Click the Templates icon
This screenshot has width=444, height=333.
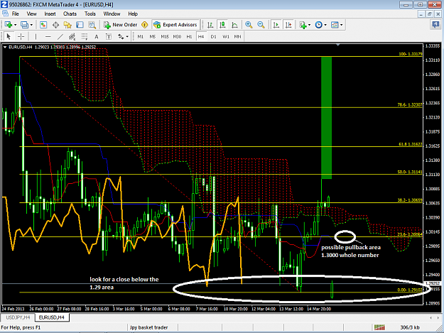[335, 25]
